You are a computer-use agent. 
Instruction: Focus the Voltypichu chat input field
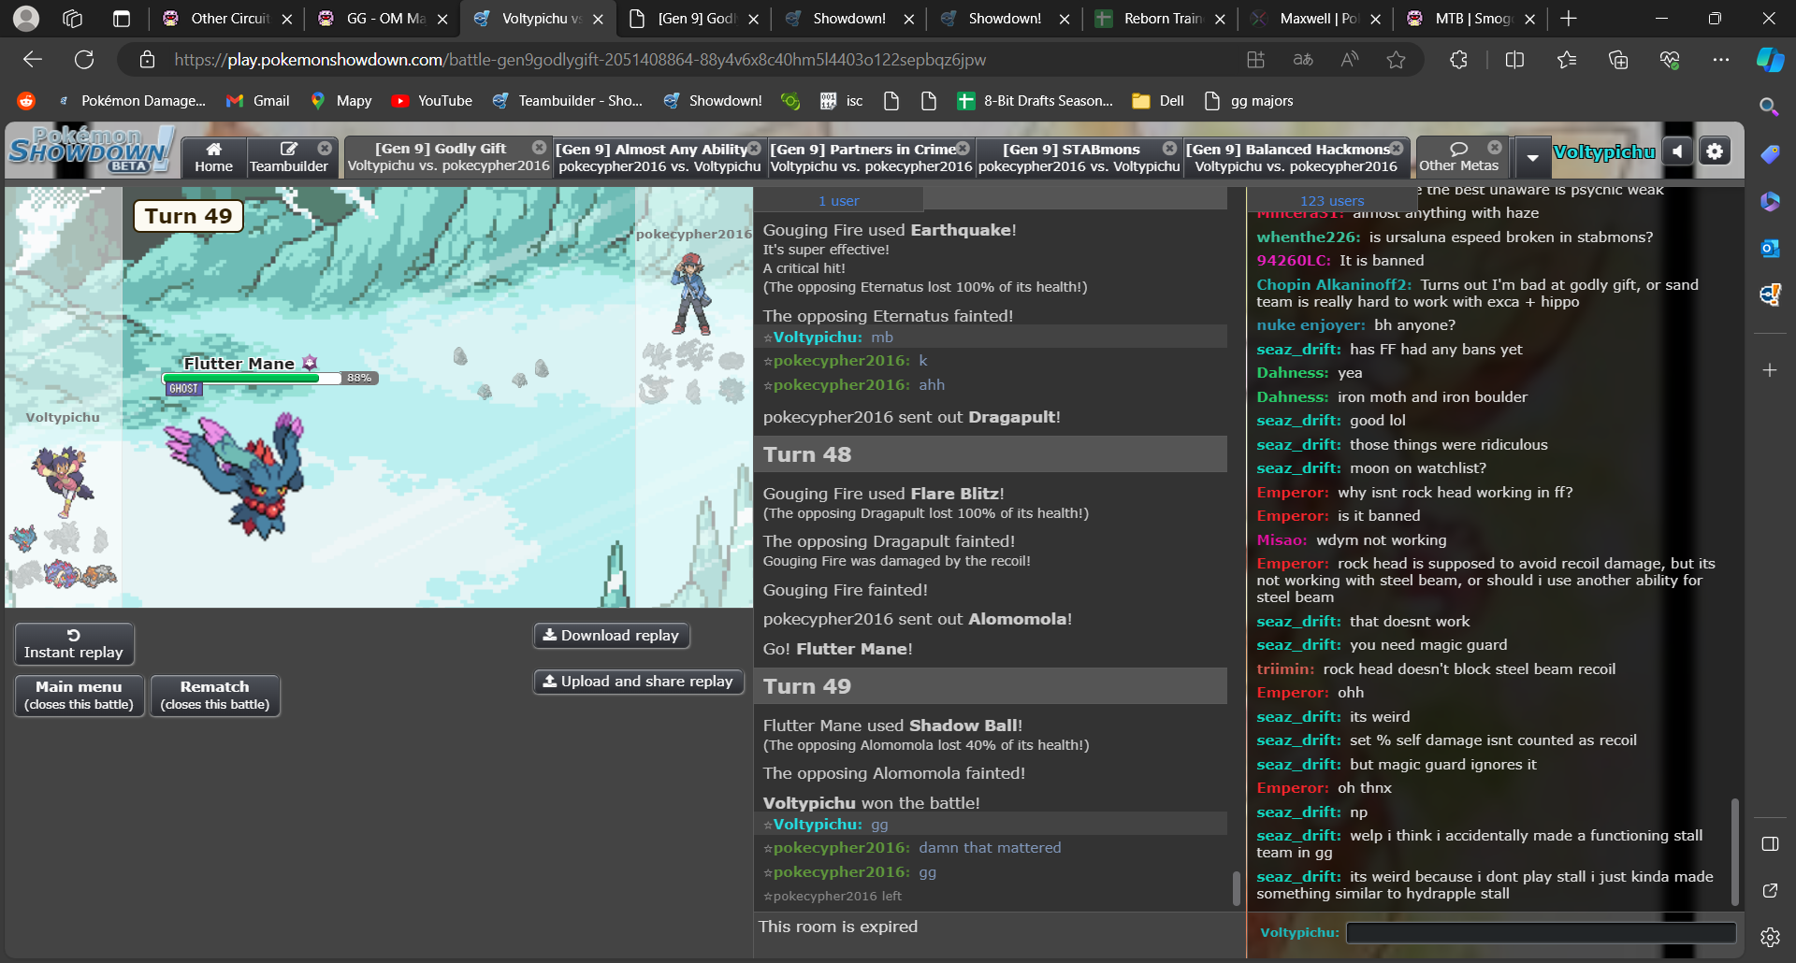tap(1541, 932)
